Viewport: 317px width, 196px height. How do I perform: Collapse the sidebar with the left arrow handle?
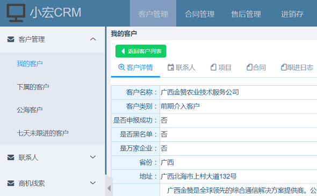click(109, 188)
